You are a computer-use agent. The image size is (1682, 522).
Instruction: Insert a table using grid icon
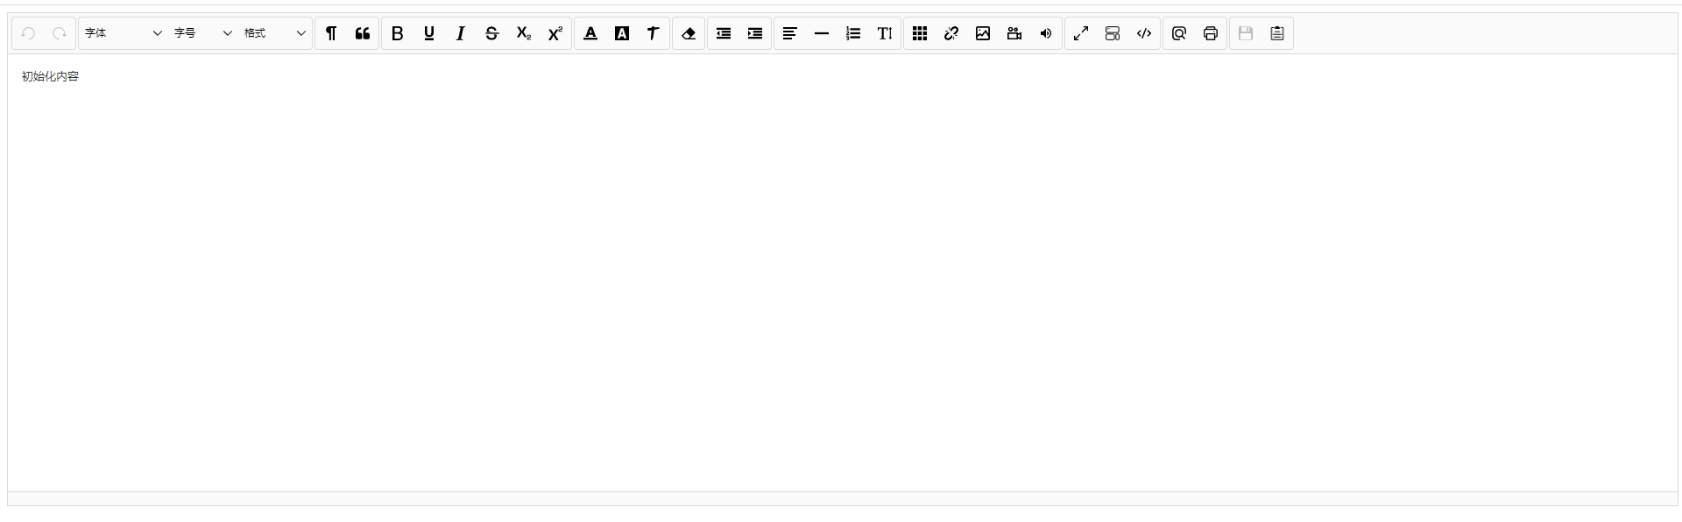pos(920,33)
